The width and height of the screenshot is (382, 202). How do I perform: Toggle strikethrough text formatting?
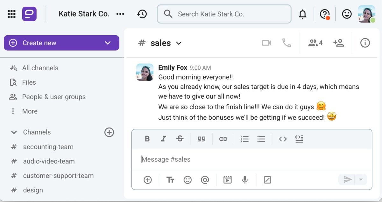click(180, 139)
